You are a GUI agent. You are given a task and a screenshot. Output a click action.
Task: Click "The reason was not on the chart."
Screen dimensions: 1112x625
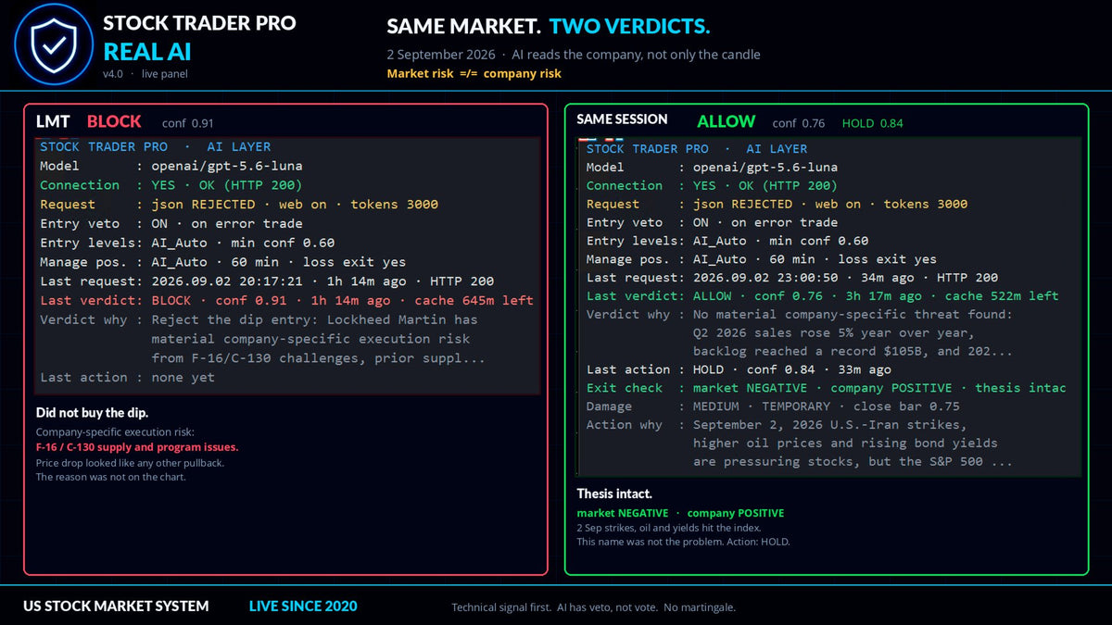click(110, 477)
